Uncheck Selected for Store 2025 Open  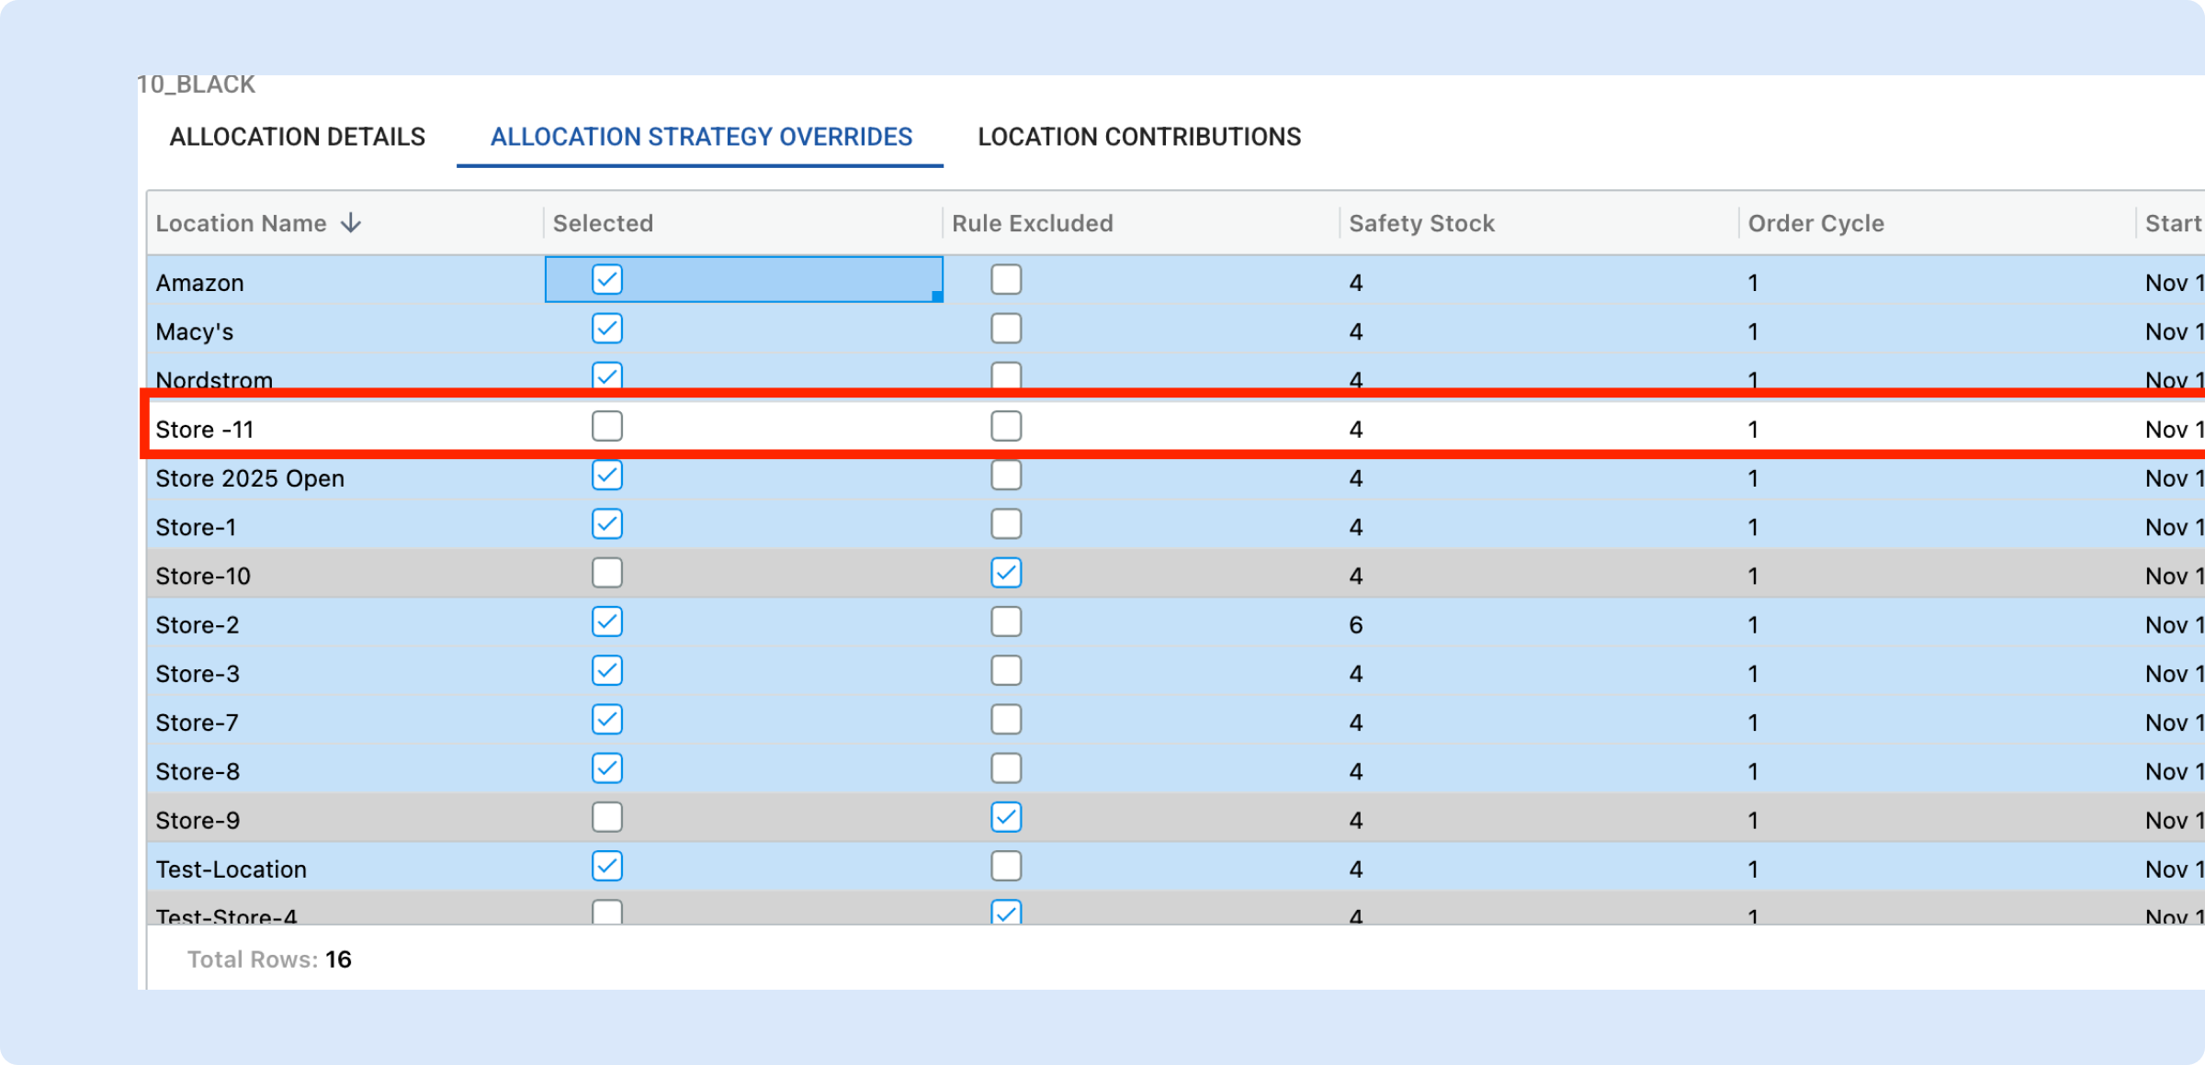coord(606,476)
